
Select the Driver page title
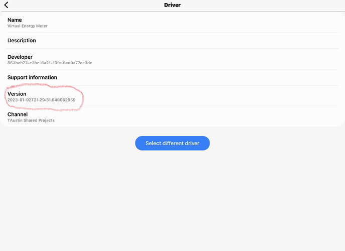172,5
